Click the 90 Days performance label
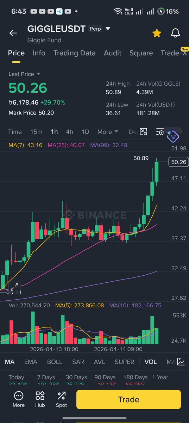The width and height of the screenshot is (189, 423). 105,377
